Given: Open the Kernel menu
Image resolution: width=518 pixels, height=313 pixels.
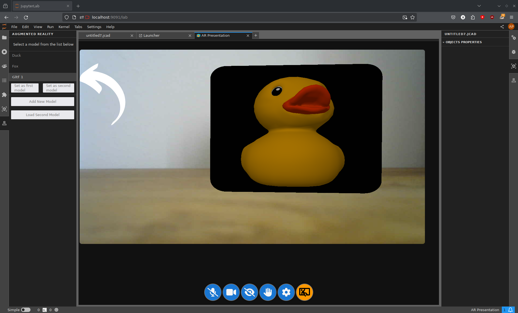Looking at the screenshot, I should pyautogui.click(x=64, y=27).
